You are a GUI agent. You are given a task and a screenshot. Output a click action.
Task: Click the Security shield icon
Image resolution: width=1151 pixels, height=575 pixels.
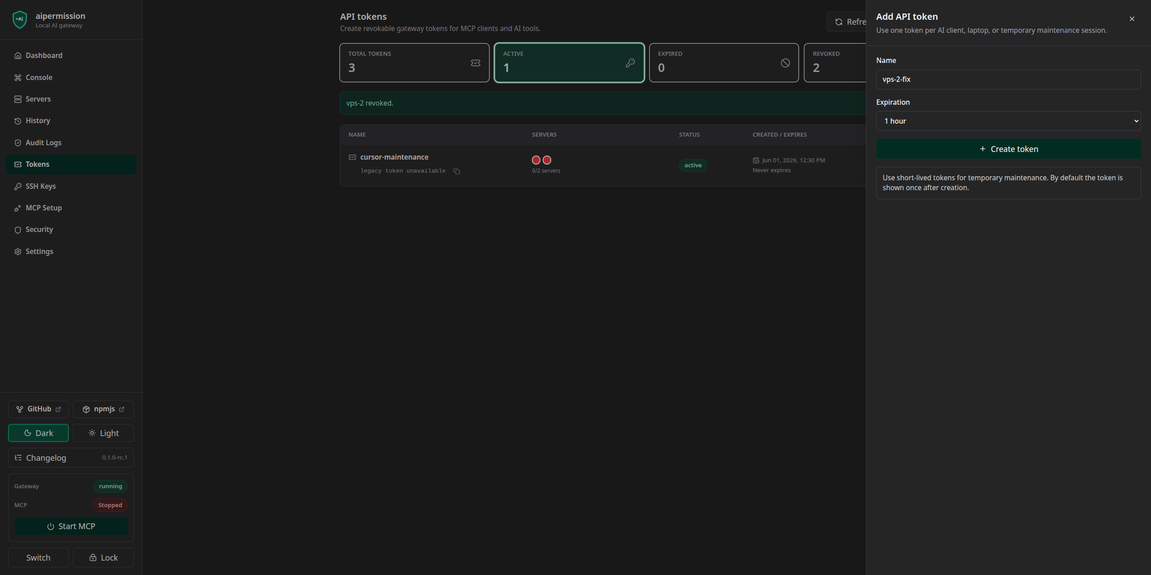[18, 230]
